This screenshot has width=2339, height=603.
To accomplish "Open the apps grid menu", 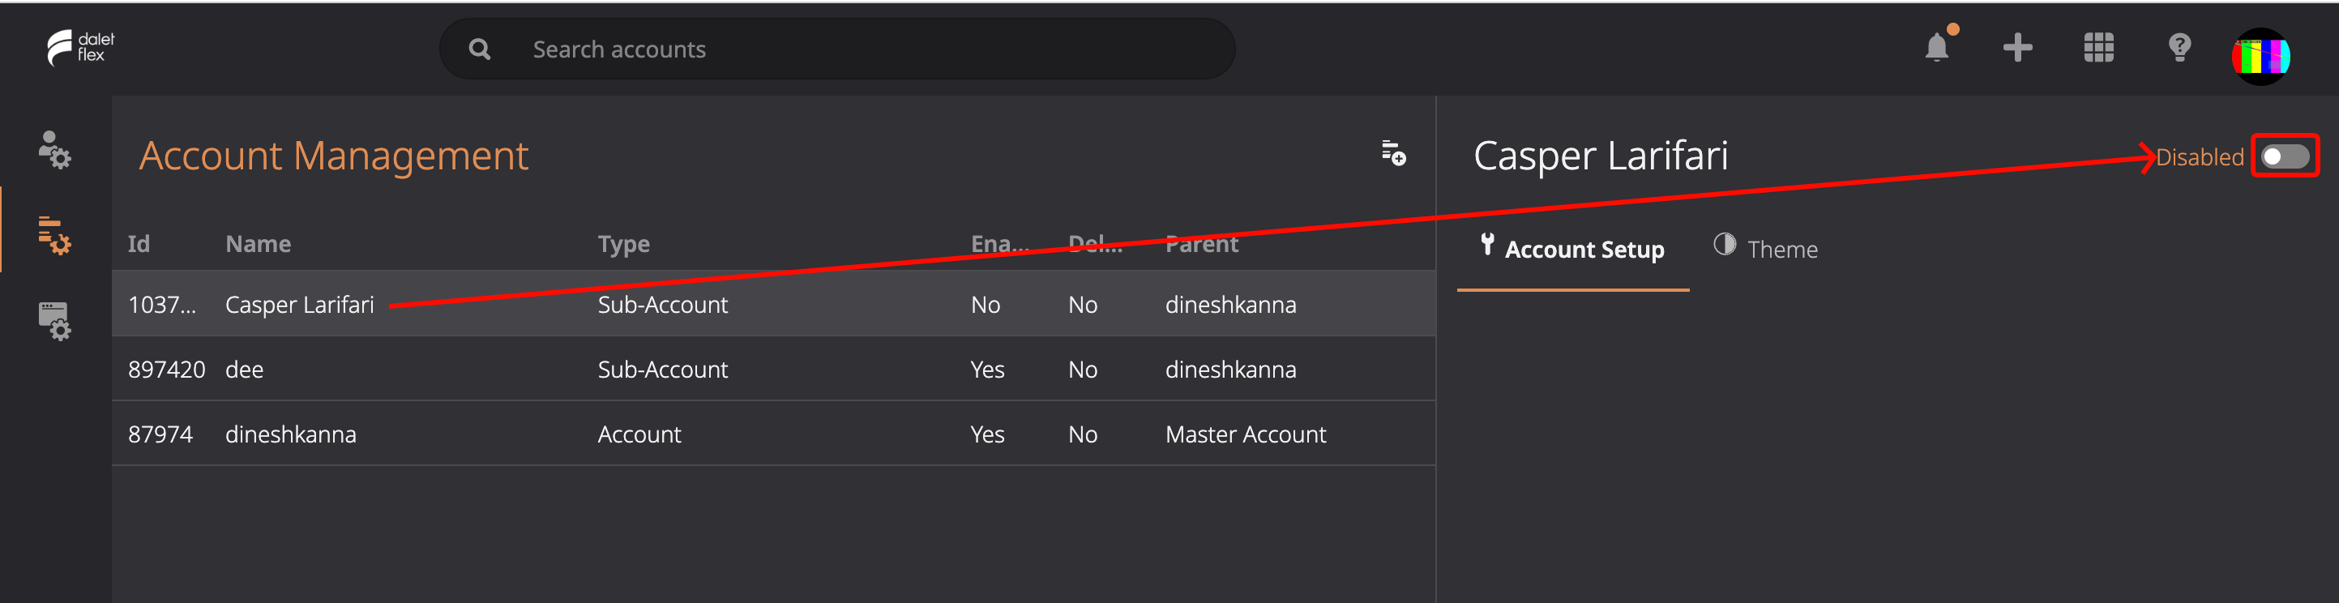I will click(x=2098, y=47).
